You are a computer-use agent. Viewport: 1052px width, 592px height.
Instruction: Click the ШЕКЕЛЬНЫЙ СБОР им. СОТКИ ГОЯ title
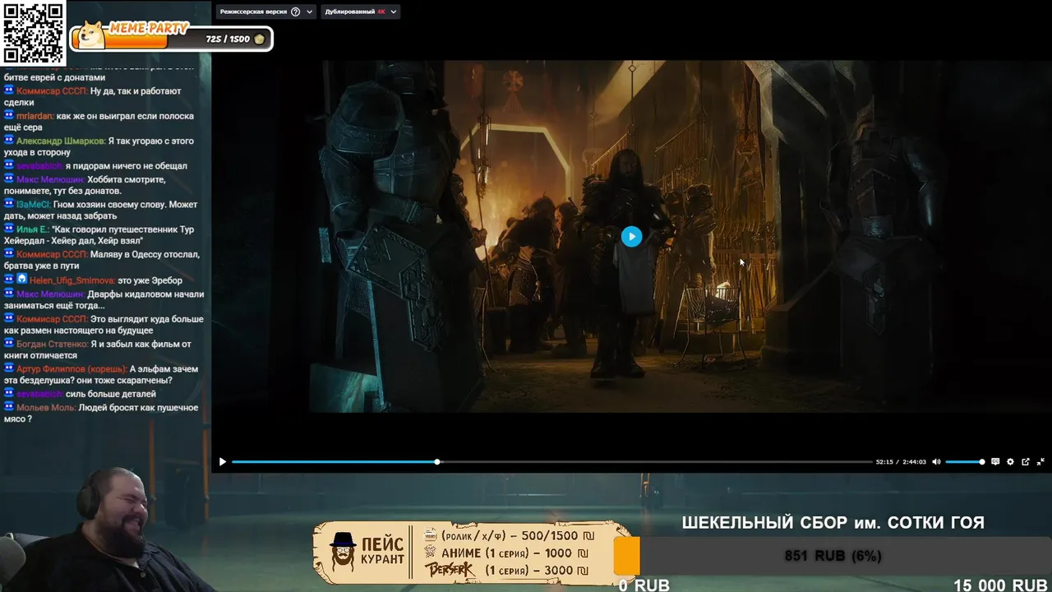[x=833, y=523]
